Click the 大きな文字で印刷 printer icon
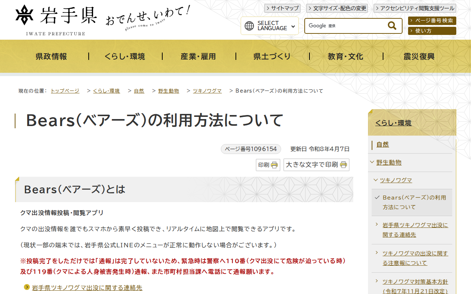 tap(343, 165)
